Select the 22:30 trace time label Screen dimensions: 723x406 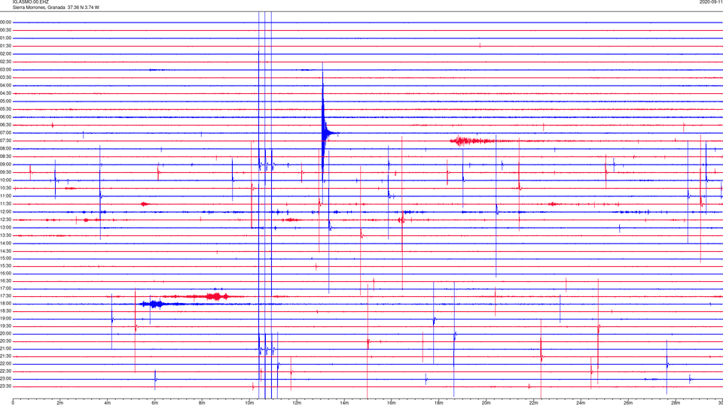tap(5, 371)
